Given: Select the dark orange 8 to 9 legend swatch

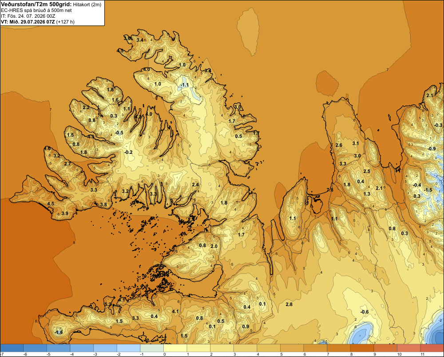Looking at the screenshot, I should 362,348.
